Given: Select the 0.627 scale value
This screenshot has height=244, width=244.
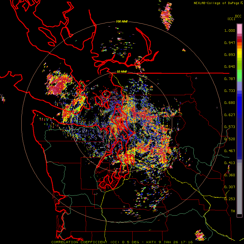Looking at the screenshot, I should coord(230,115).
